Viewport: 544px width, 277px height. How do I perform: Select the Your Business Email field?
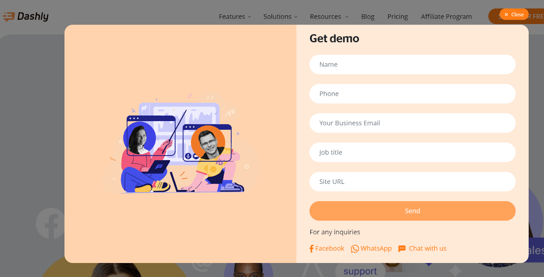pyautogui.click(x=412, y=123)
